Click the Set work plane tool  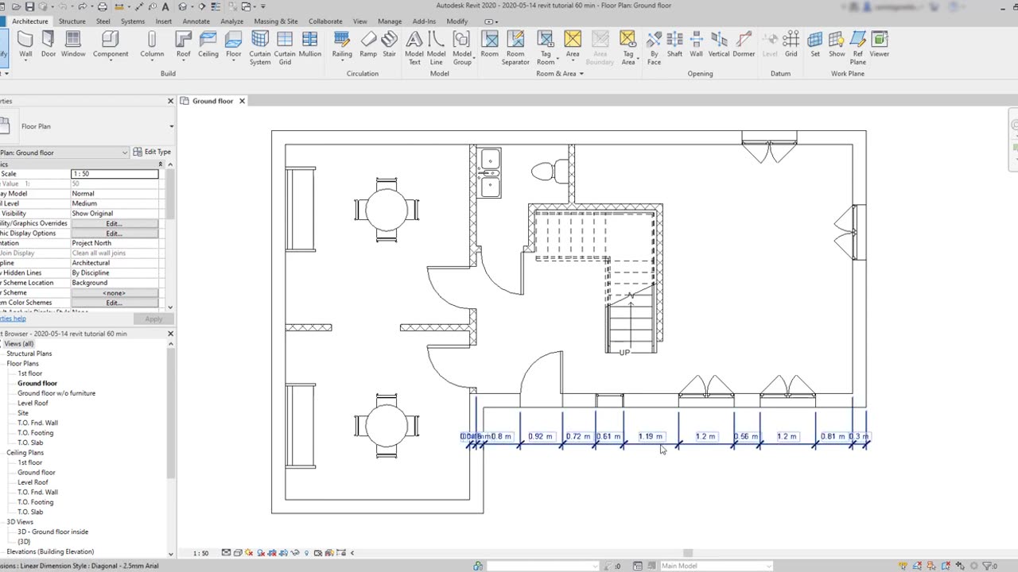click(815, 44)
